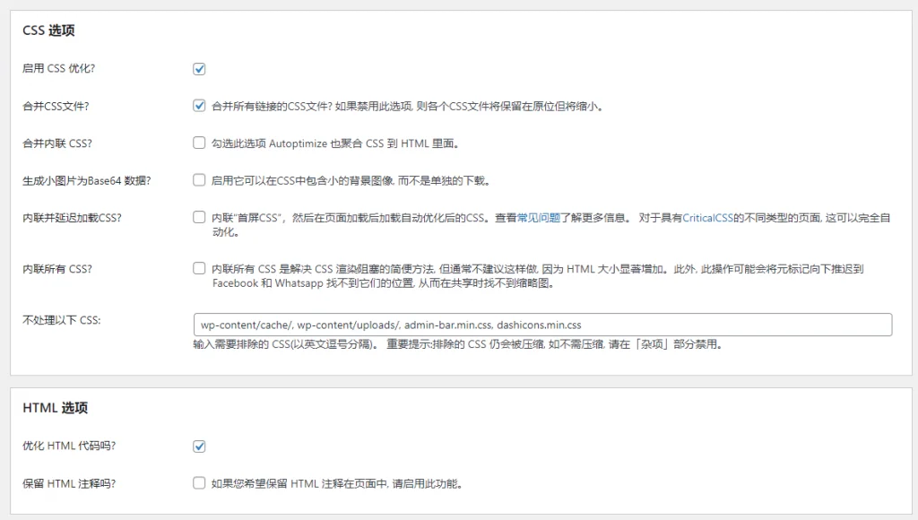Check the 内联并延迟加载CSS option

199,217
